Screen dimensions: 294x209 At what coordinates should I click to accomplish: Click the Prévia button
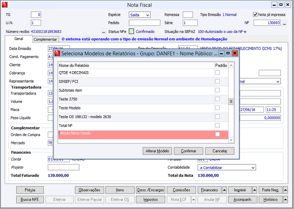tap(30, 190)
